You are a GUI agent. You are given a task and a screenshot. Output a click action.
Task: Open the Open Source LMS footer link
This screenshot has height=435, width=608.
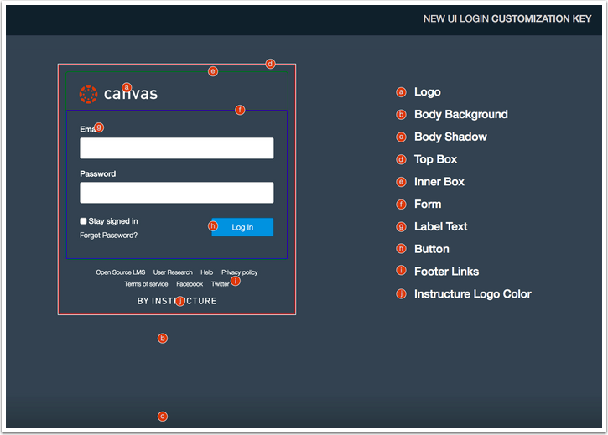pos(121,272)
